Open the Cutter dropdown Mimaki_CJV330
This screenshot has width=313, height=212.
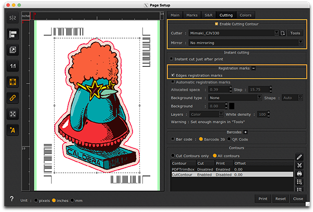pos(234,33)
